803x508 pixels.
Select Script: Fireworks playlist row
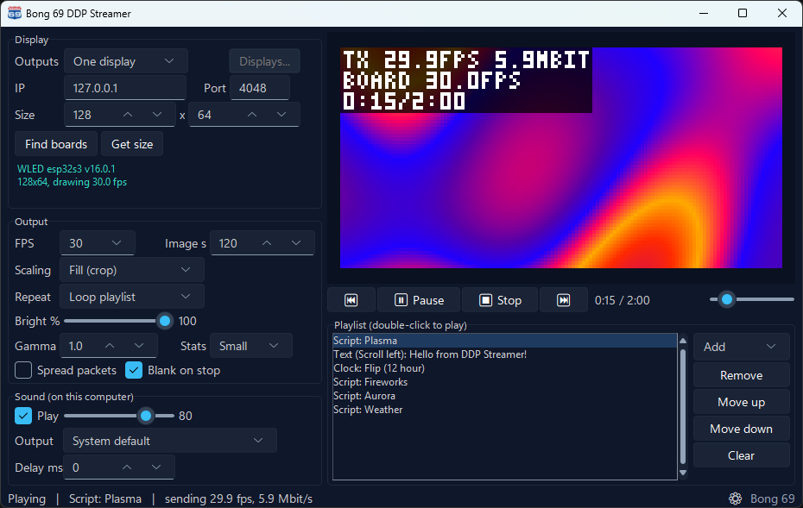click(x=505, y=382)
